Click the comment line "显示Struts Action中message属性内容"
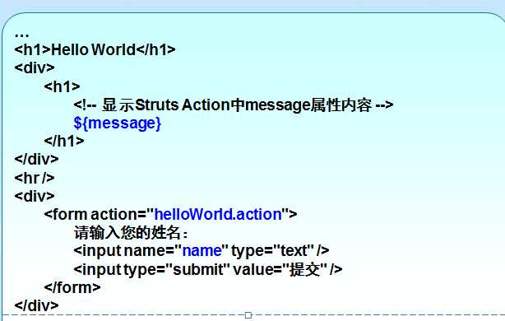 click(x=234, y=105)
